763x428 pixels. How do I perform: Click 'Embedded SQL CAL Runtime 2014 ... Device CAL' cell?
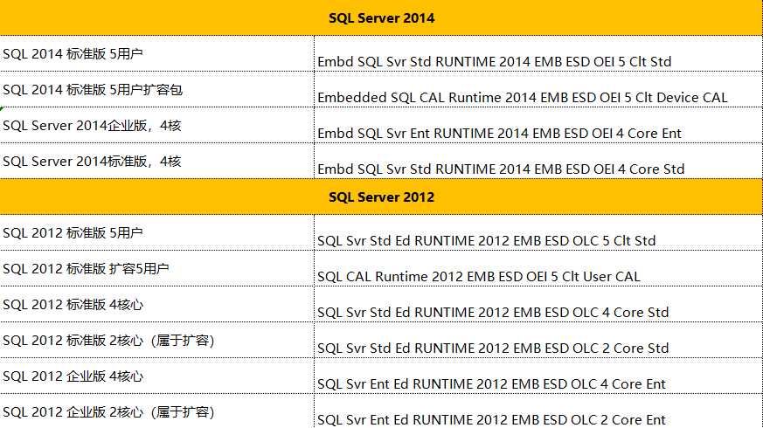(538, 89)
